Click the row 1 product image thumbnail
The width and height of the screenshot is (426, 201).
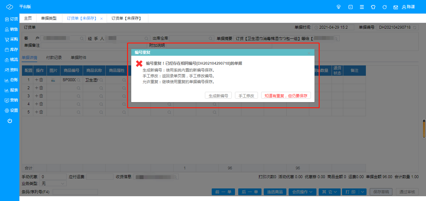pyautogui.click(x=53, y=80)
